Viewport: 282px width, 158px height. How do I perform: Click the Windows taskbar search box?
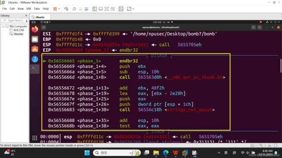(x=117, y=153)
